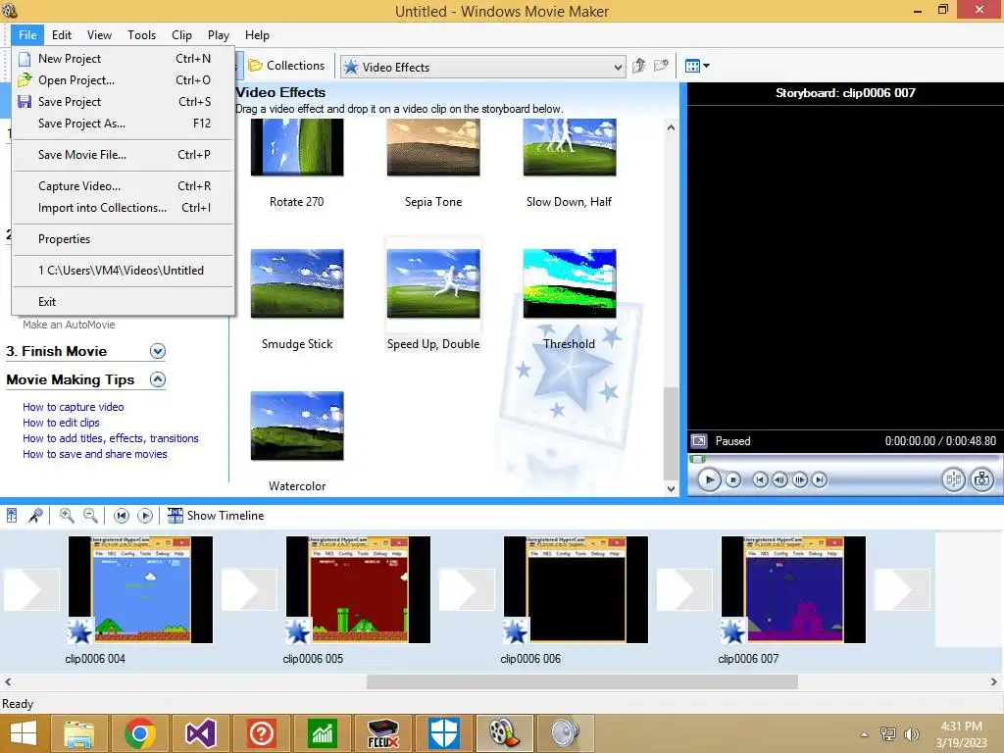Select the Watercolor video effect
This screenshot has height=753, width=1004.
[297, 442]
